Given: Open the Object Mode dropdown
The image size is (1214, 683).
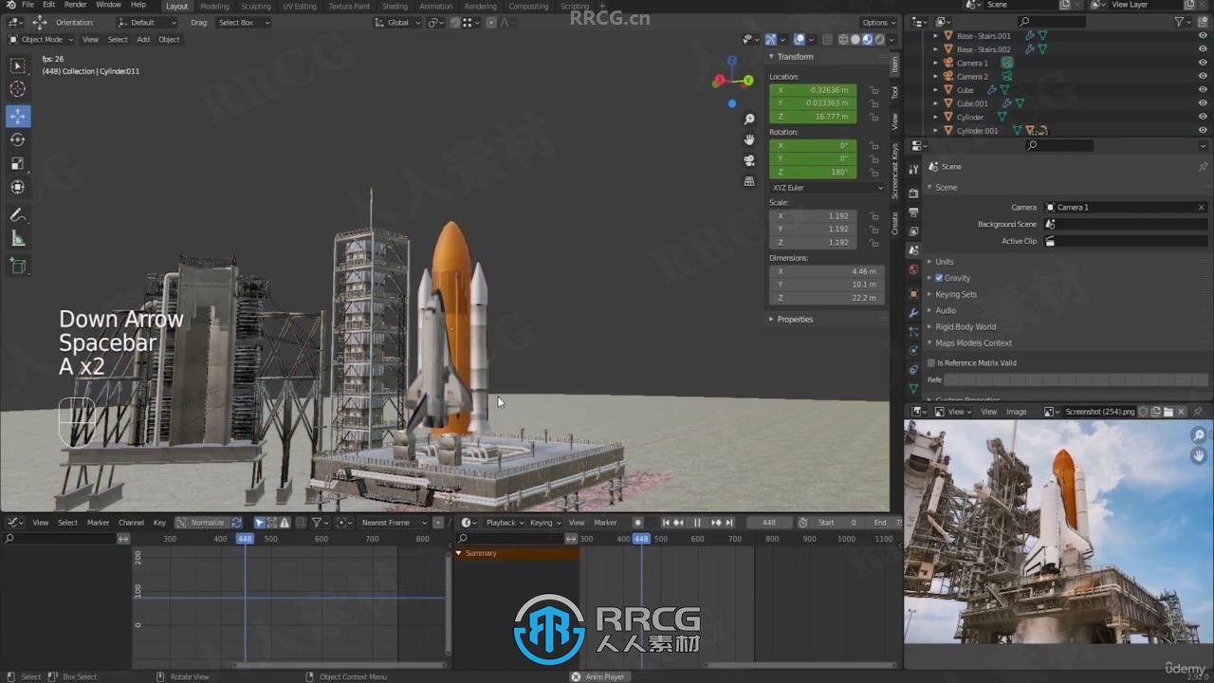Looking at the screenshot, I should (x=42, y=39).
